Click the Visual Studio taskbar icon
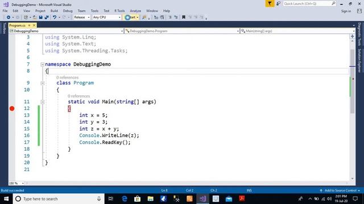 coord(202,199)
